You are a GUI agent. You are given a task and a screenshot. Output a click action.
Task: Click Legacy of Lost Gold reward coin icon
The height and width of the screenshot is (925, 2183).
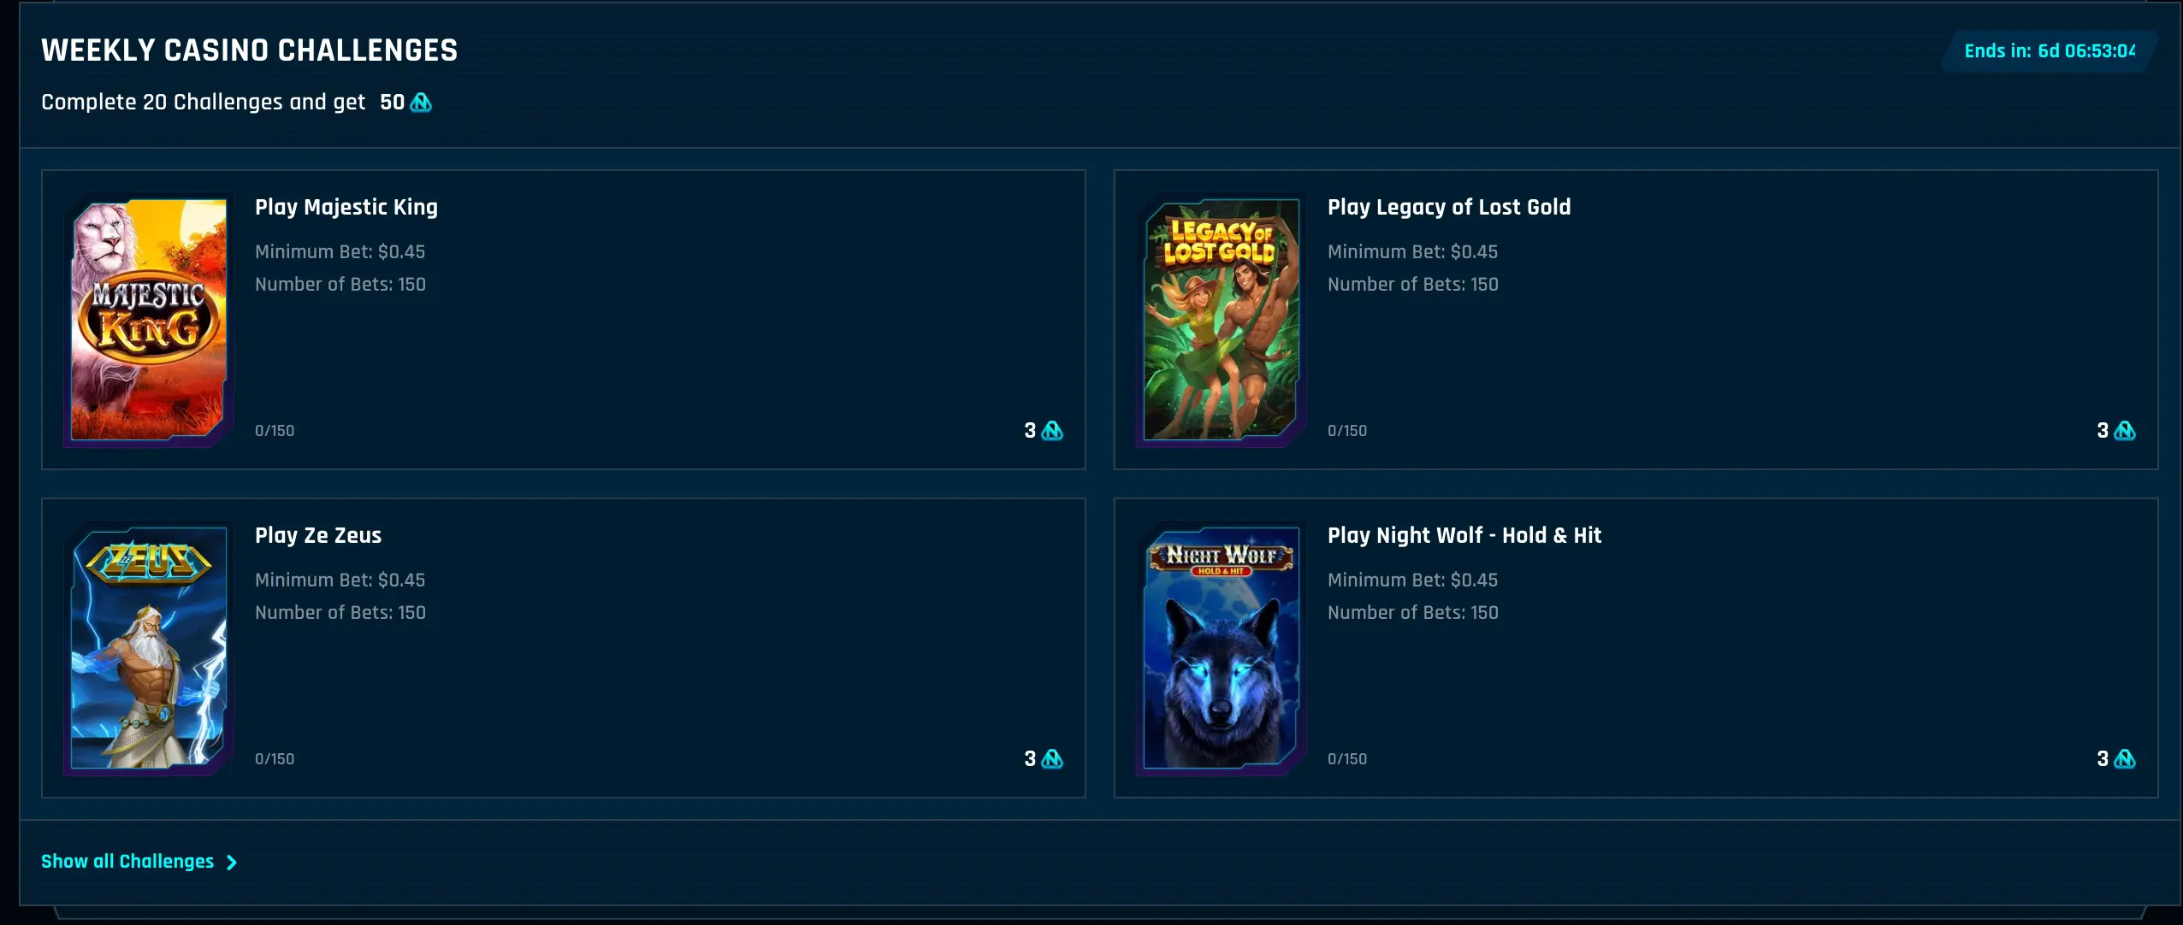(2125, 431)
